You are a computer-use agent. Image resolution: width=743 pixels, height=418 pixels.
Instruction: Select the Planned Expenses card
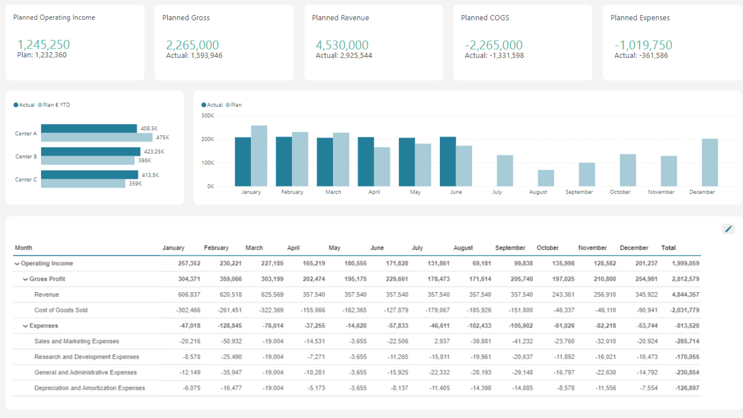(672, 42)
